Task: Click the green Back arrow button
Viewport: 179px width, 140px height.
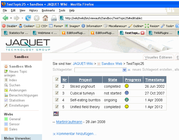Action: click(x=5, y=18)
